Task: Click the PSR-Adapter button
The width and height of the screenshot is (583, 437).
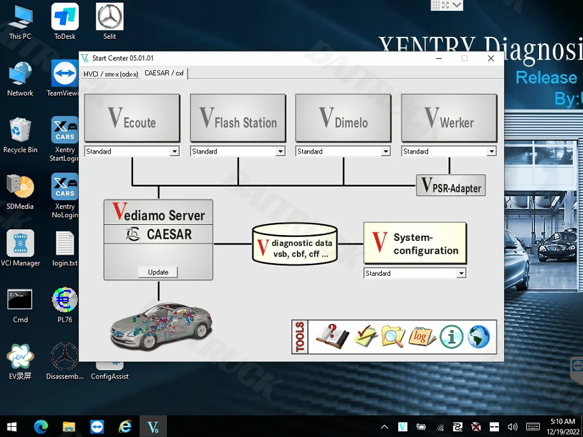Action: [450, 185]
